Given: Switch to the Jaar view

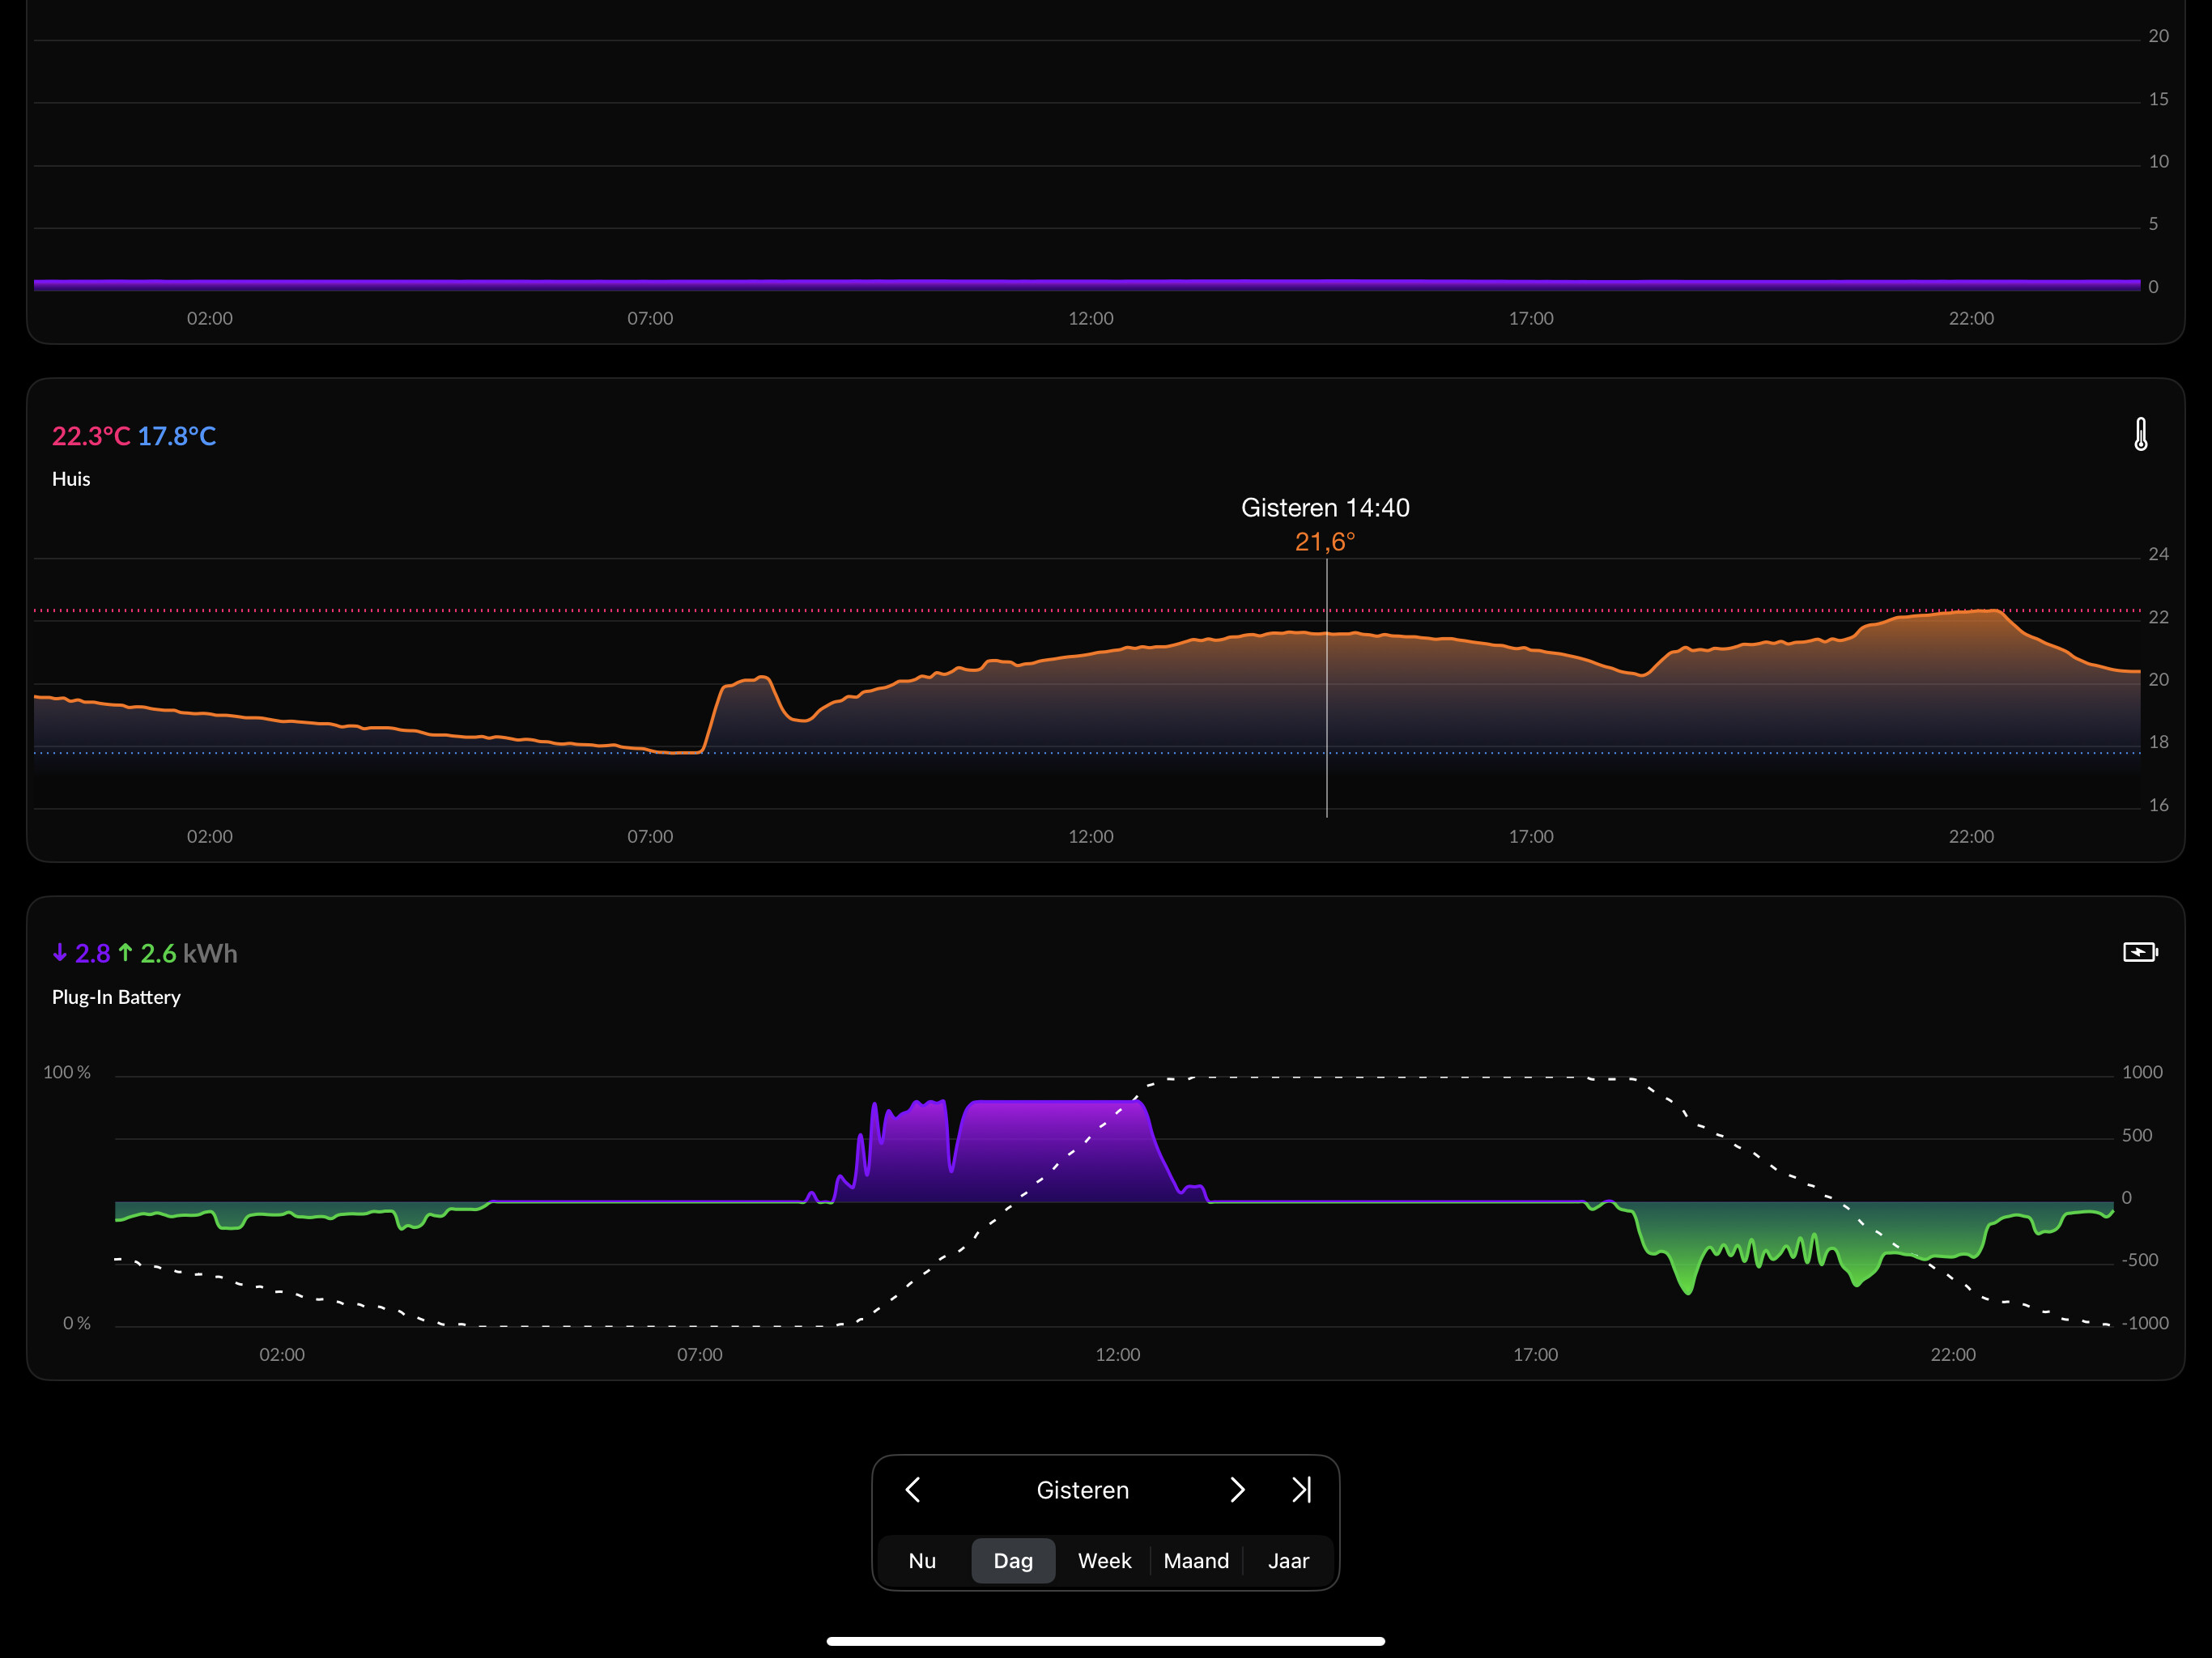Looking at the screenshot, I should click(x=1288, y=1561).
